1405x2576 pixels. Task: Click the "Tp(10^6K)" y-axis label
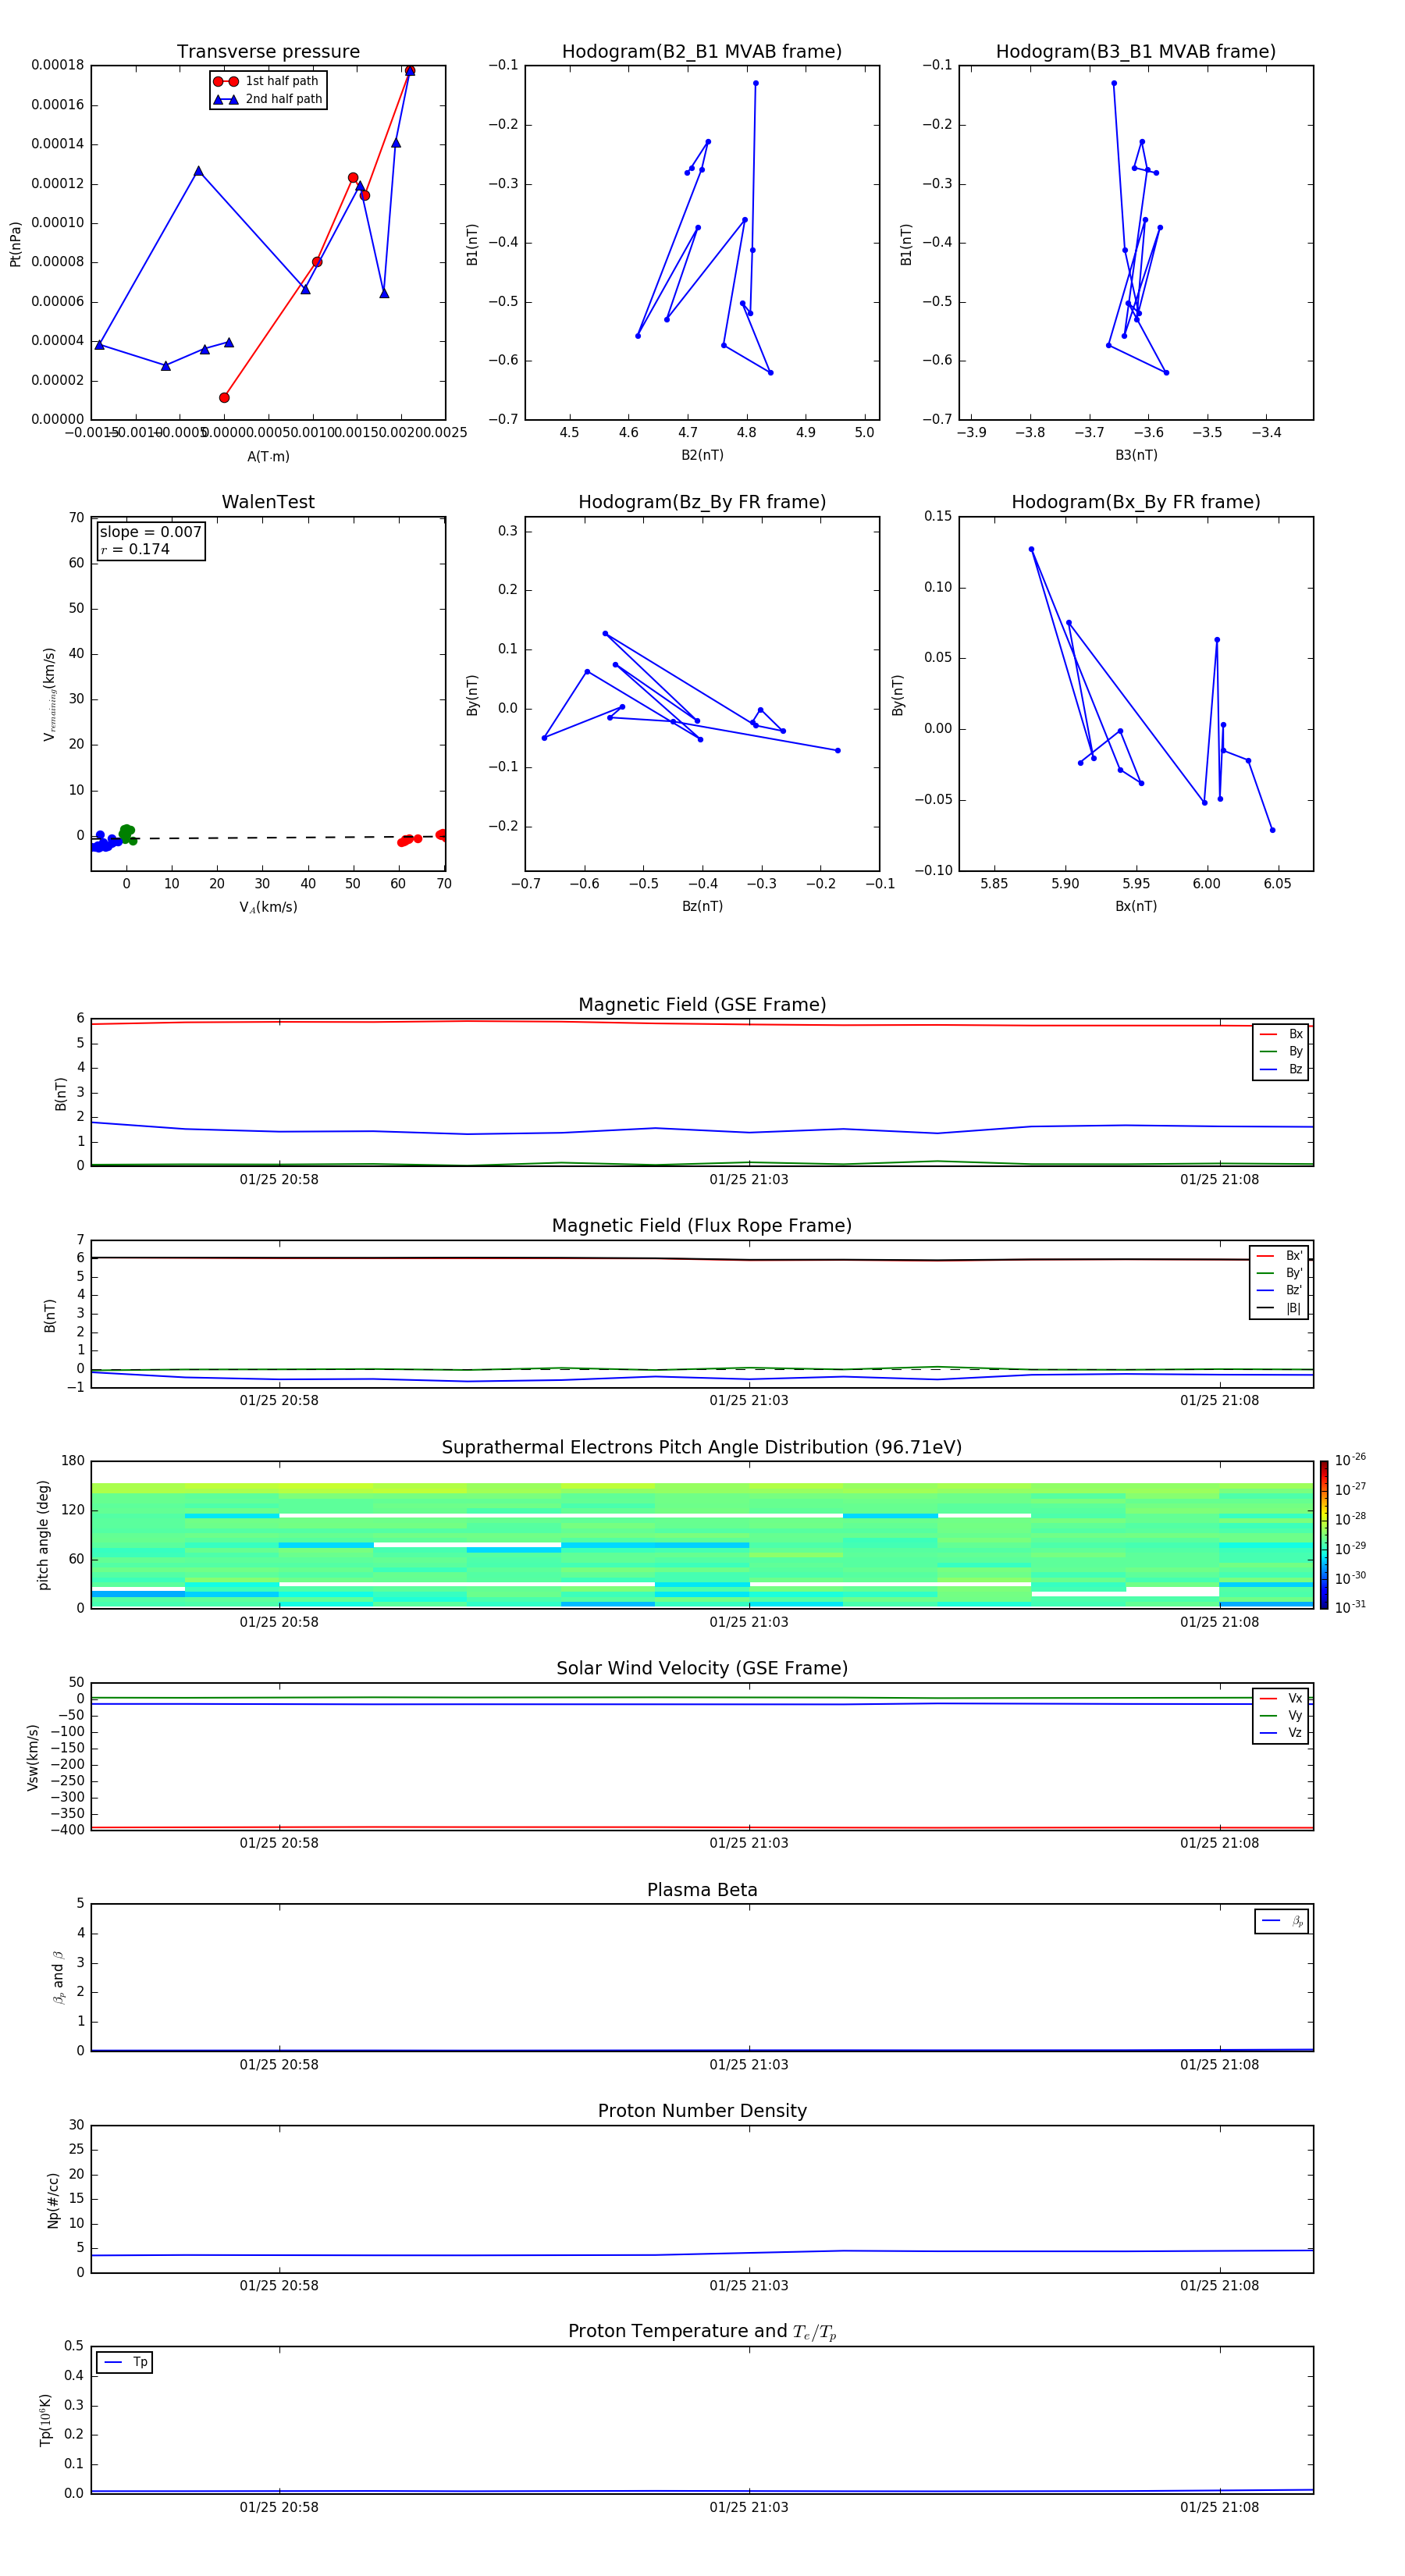point(46,2420)
